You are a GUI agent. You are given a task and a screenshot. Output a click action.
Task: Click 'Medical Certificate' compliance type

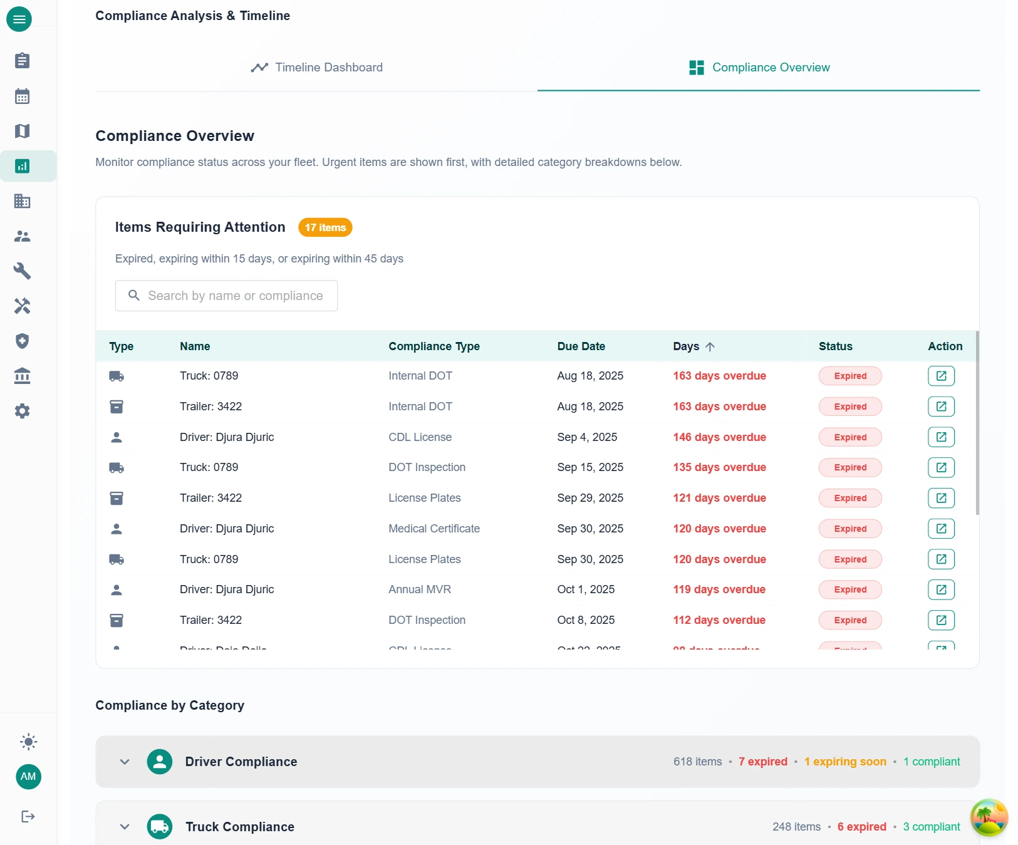point(434,529)
